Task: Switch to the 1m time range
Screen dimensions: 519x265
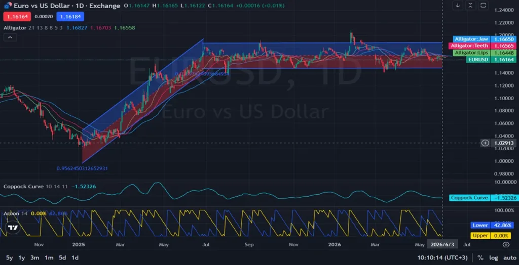Action: pos(49,258)
